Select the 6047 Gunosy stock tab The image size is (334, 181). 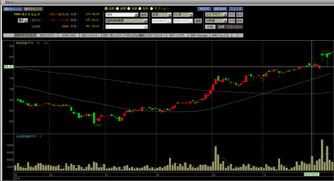coord(199,35)
